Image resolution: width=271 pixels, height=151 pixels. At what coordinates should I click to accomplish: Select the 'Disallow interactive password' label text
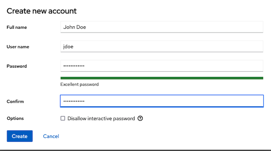coord(101,118)
